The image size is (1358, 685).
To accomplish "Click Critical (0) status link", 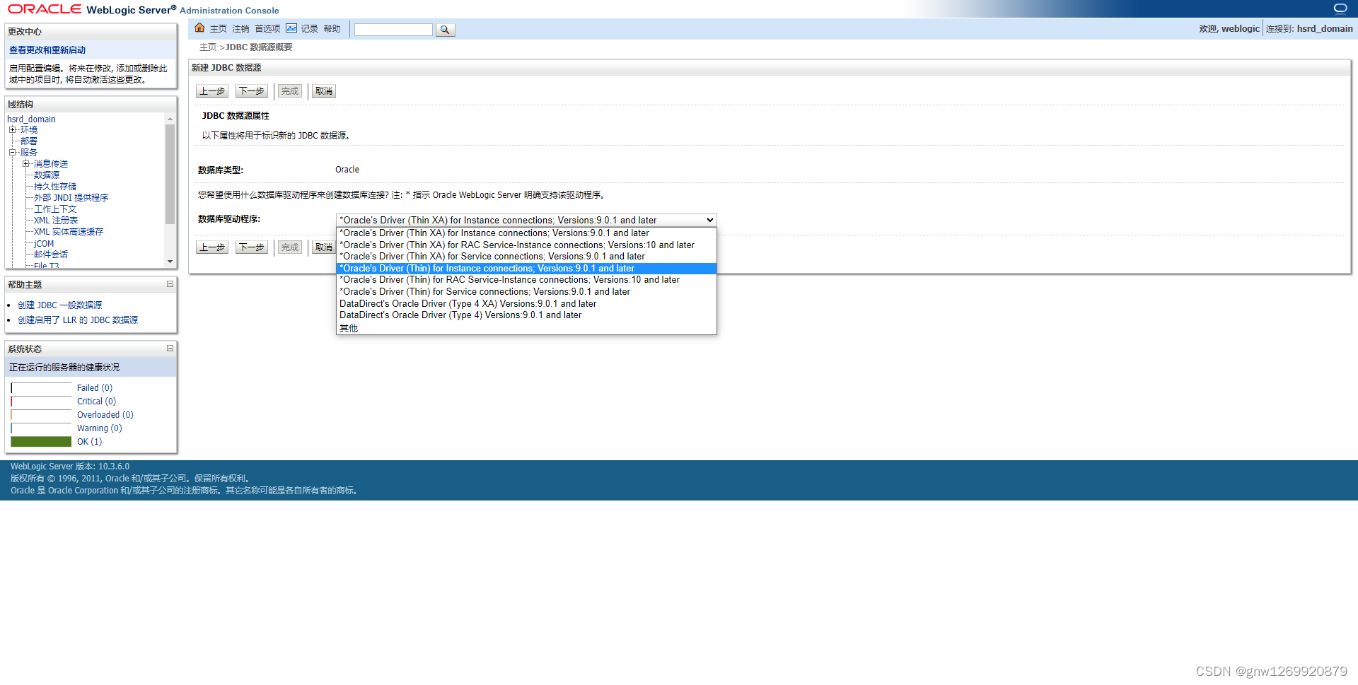I will (97, 402).
